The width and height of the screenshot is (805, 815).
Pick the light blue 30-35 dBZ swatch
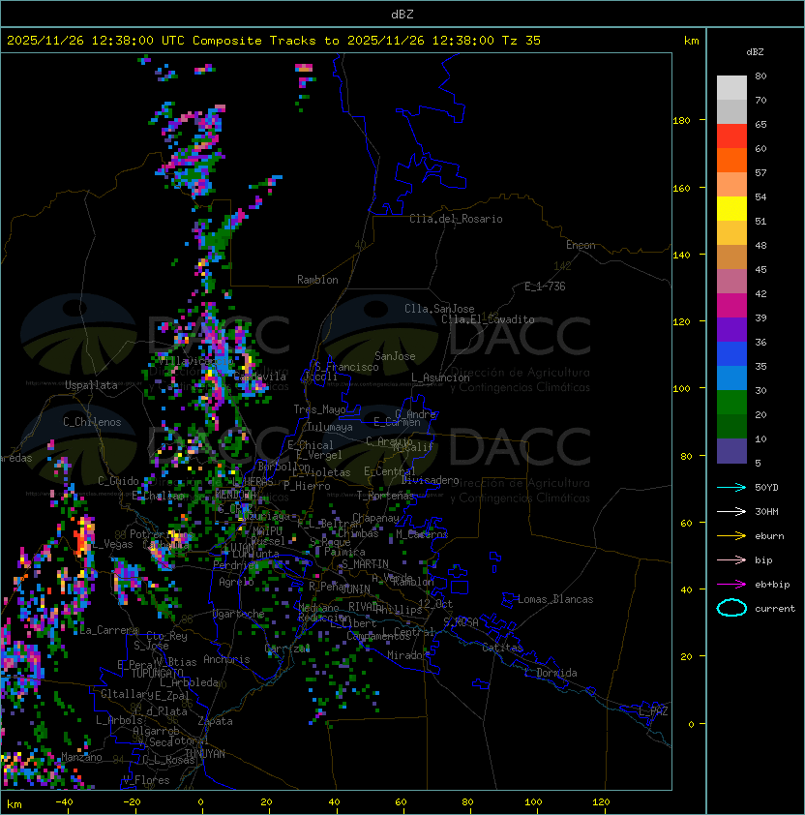click(x=731, y=377)
